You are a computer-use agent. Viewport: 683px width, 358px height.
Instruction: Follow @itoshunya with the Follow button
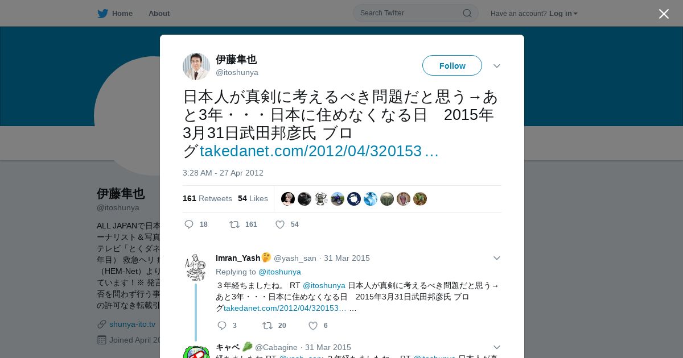(452, 65)
